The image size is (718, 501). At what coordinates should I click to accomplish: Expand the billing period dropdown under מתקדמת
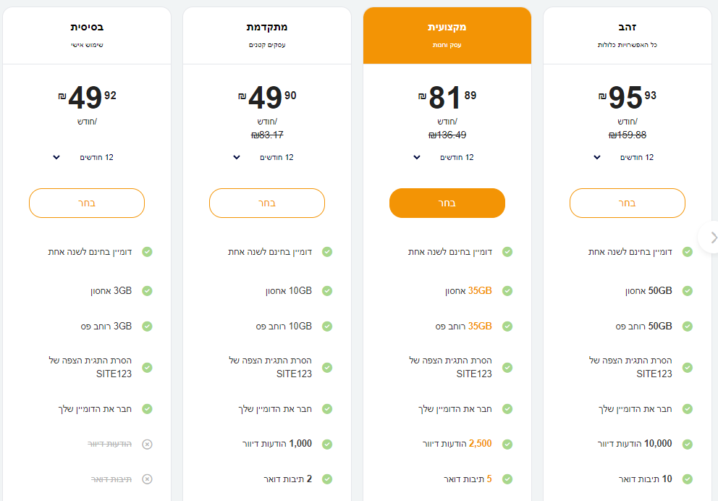point(266,157)
